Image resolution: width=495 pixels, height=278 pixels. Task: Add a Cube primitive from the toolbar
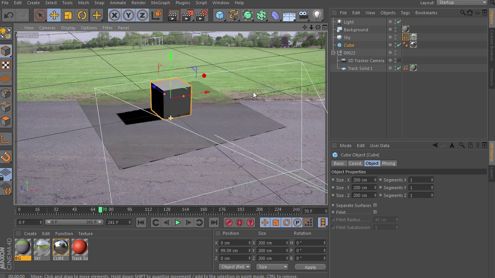[220, 15]
